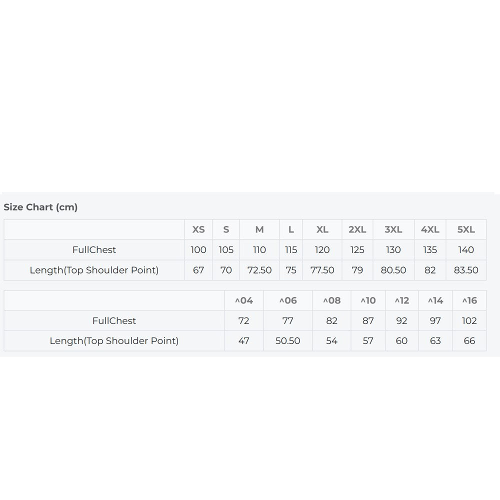Click the 140 chest value cell
Image resolution: width=500 pixels, height=500 pixels.
pyautogui.click(x=466, y=249)
